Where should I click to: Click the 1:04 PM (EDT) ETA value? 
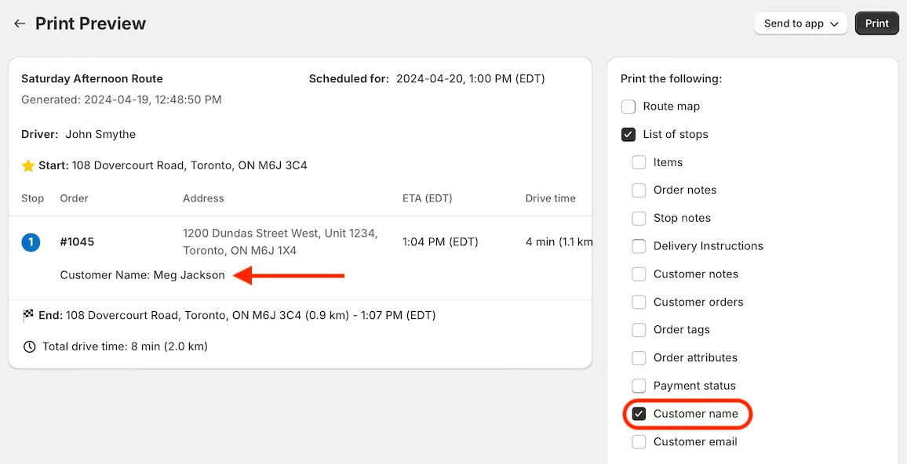pyautogui.click(x=440, y=242)
